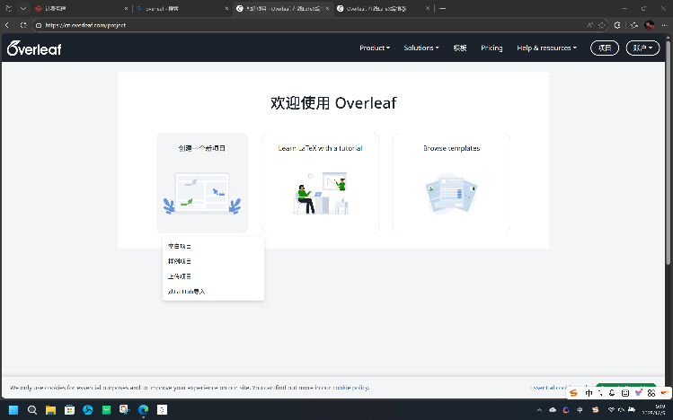Click the Browse templates card
Image resolution: width=673 pixels, height=420 pixels.
451,183
